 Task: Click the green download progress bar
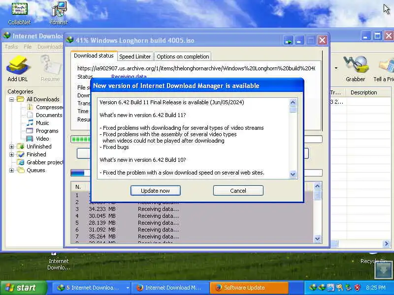click(80, 139)
